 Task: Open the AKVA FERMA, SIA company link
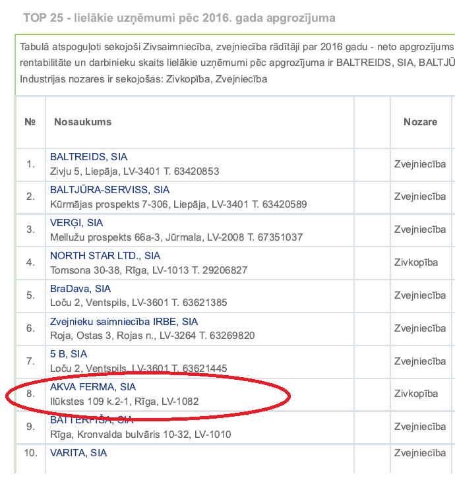[93, 387]
